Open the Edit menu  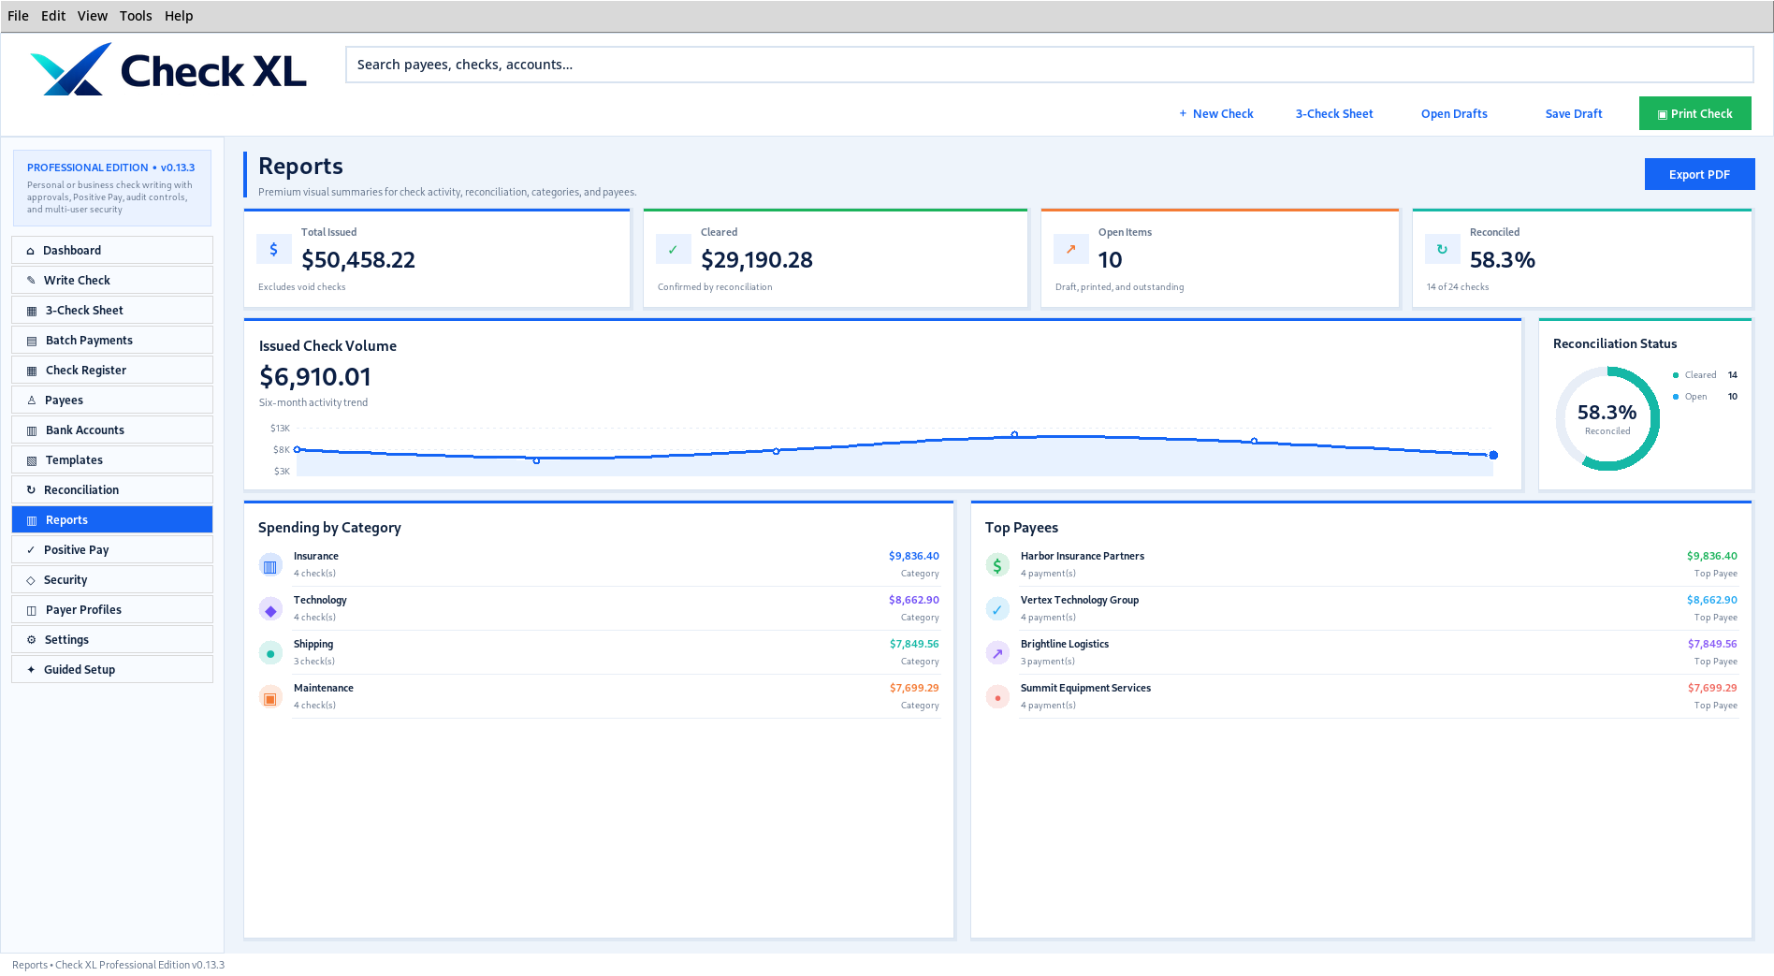pos(53,16)
